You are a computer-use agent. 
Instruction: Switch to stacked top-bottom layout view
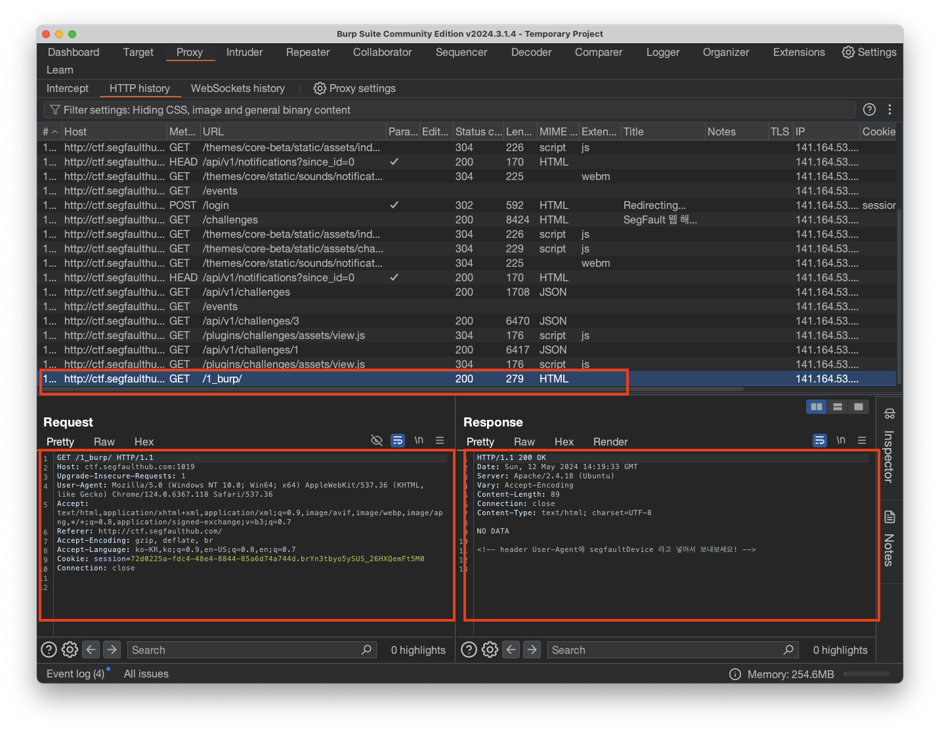pyautogui.click(x=838, y=407)
